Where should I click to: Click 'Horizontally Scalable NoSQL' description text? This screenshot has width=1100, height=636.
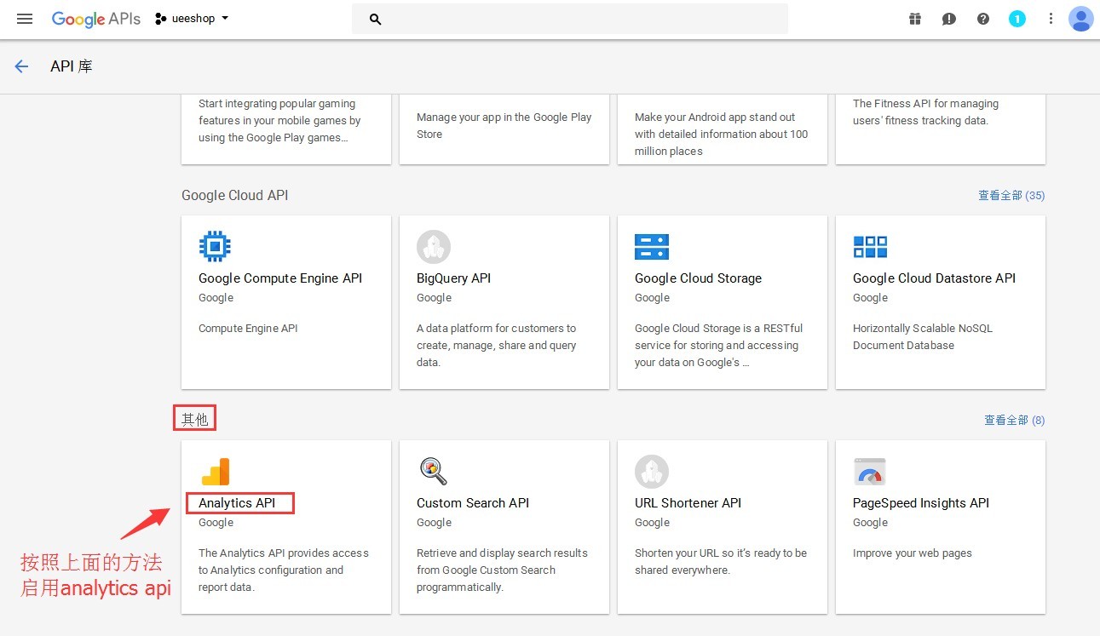coord(923,337)
